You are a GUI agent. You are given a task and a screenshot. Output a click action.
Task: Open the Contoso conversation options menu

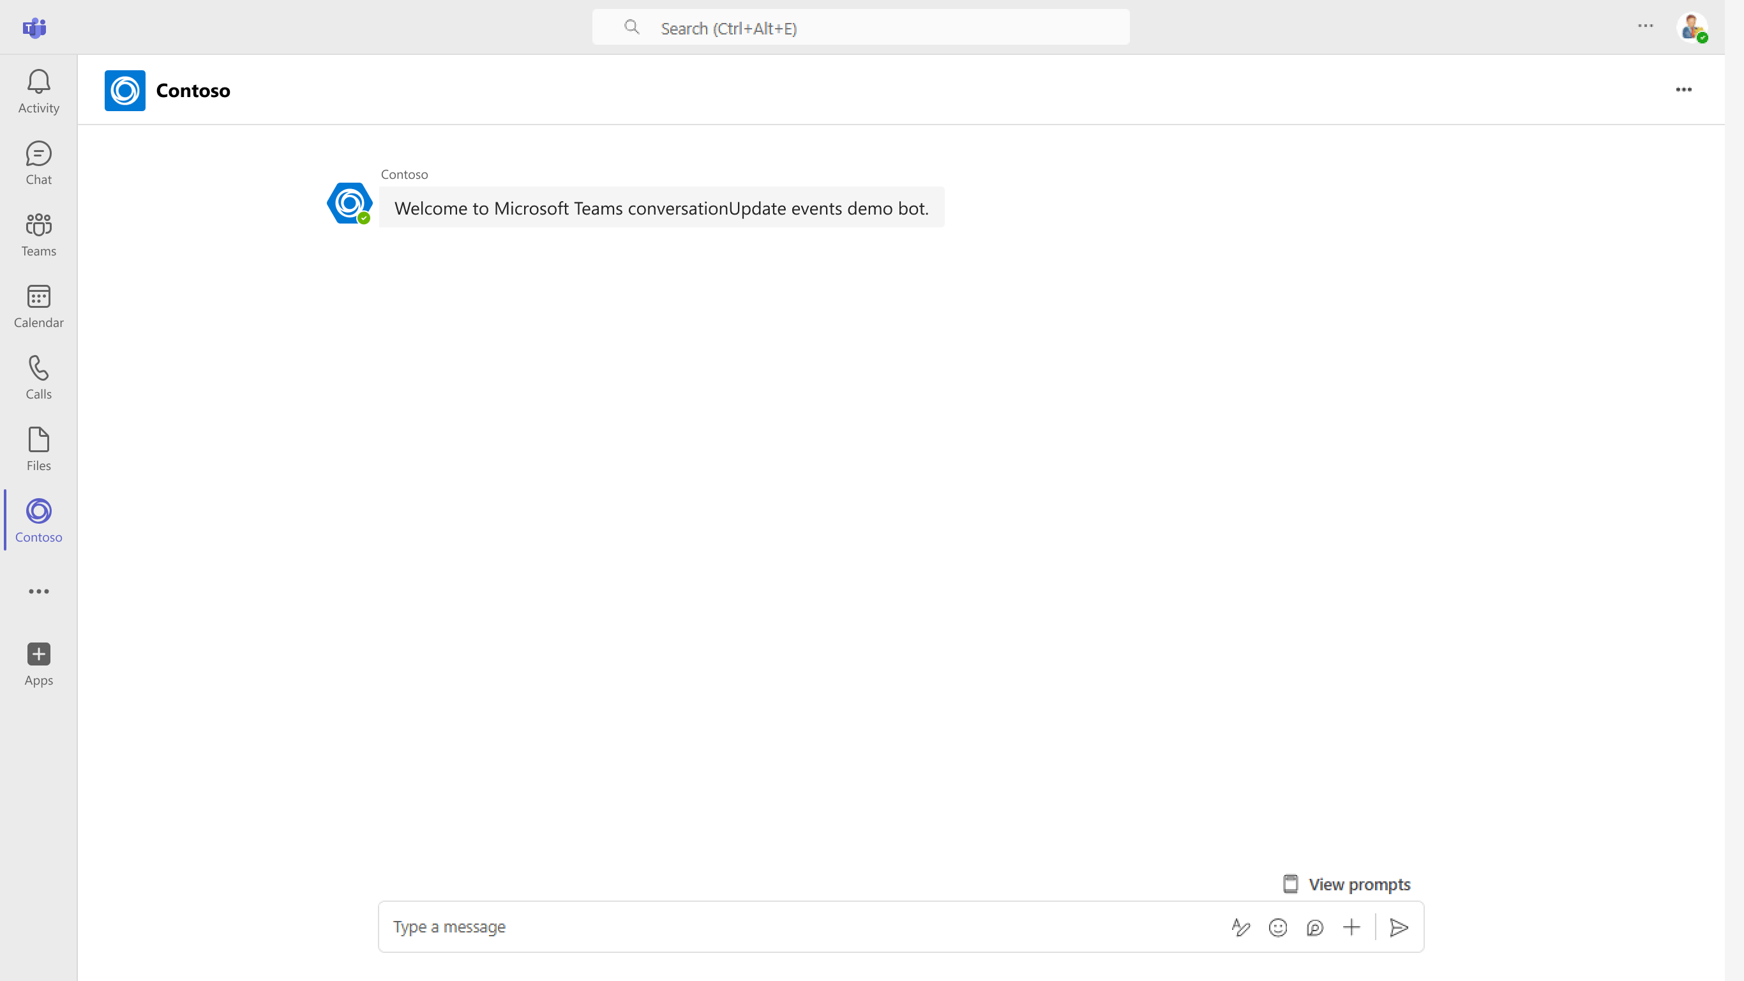[x=1685, y=89]
